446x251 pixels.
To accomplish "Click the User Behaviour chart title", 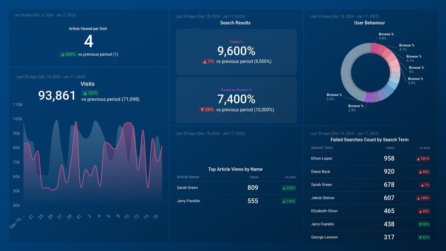I will pos(369,23).
